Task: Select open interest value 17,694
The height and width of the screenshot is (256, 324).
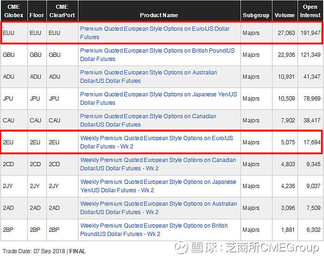Action: click(x=312, y=142)
